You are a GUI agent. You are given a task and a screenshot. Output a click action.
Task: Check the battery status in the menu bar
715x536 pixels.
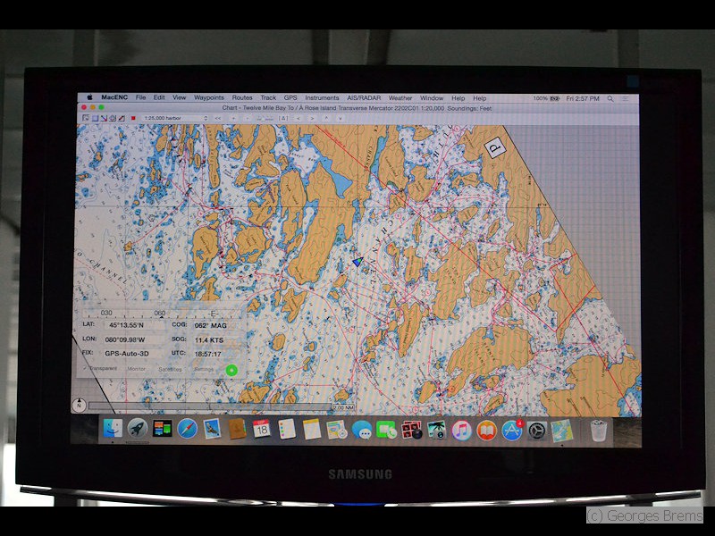click(x=546, y=98)
